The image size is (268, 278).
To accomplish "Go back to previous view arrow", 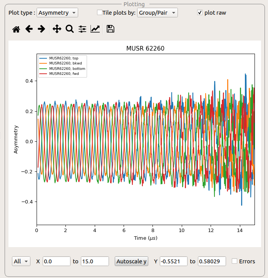I will [x=29, y=29].
